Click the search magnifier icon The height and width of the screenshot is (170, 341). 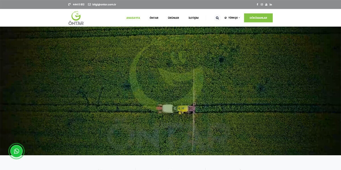click(x=217, y=18)
